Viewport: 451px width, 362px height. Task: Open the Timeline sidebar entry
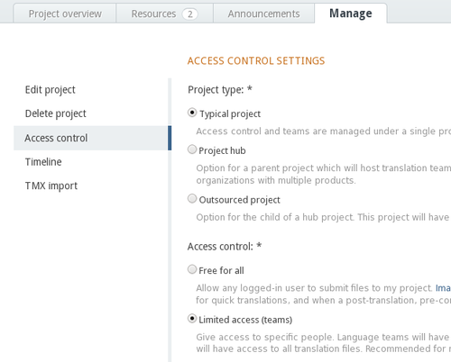43,162
